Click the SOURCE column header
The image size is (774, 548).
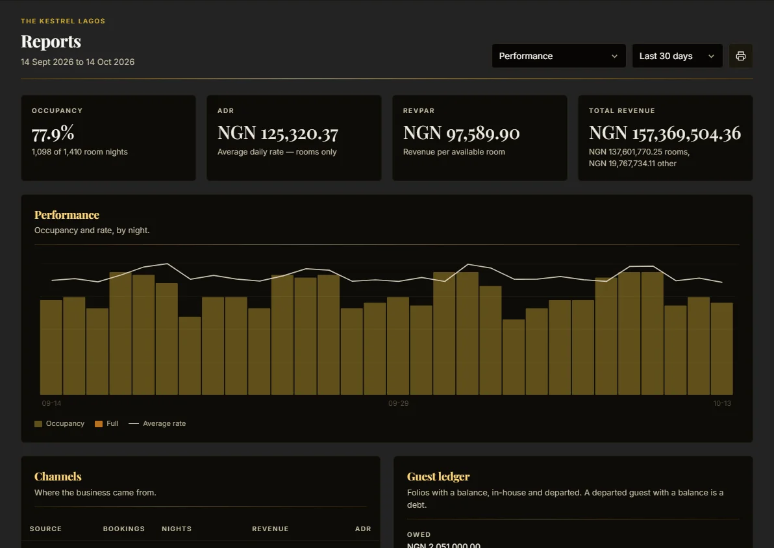(46, 529)
